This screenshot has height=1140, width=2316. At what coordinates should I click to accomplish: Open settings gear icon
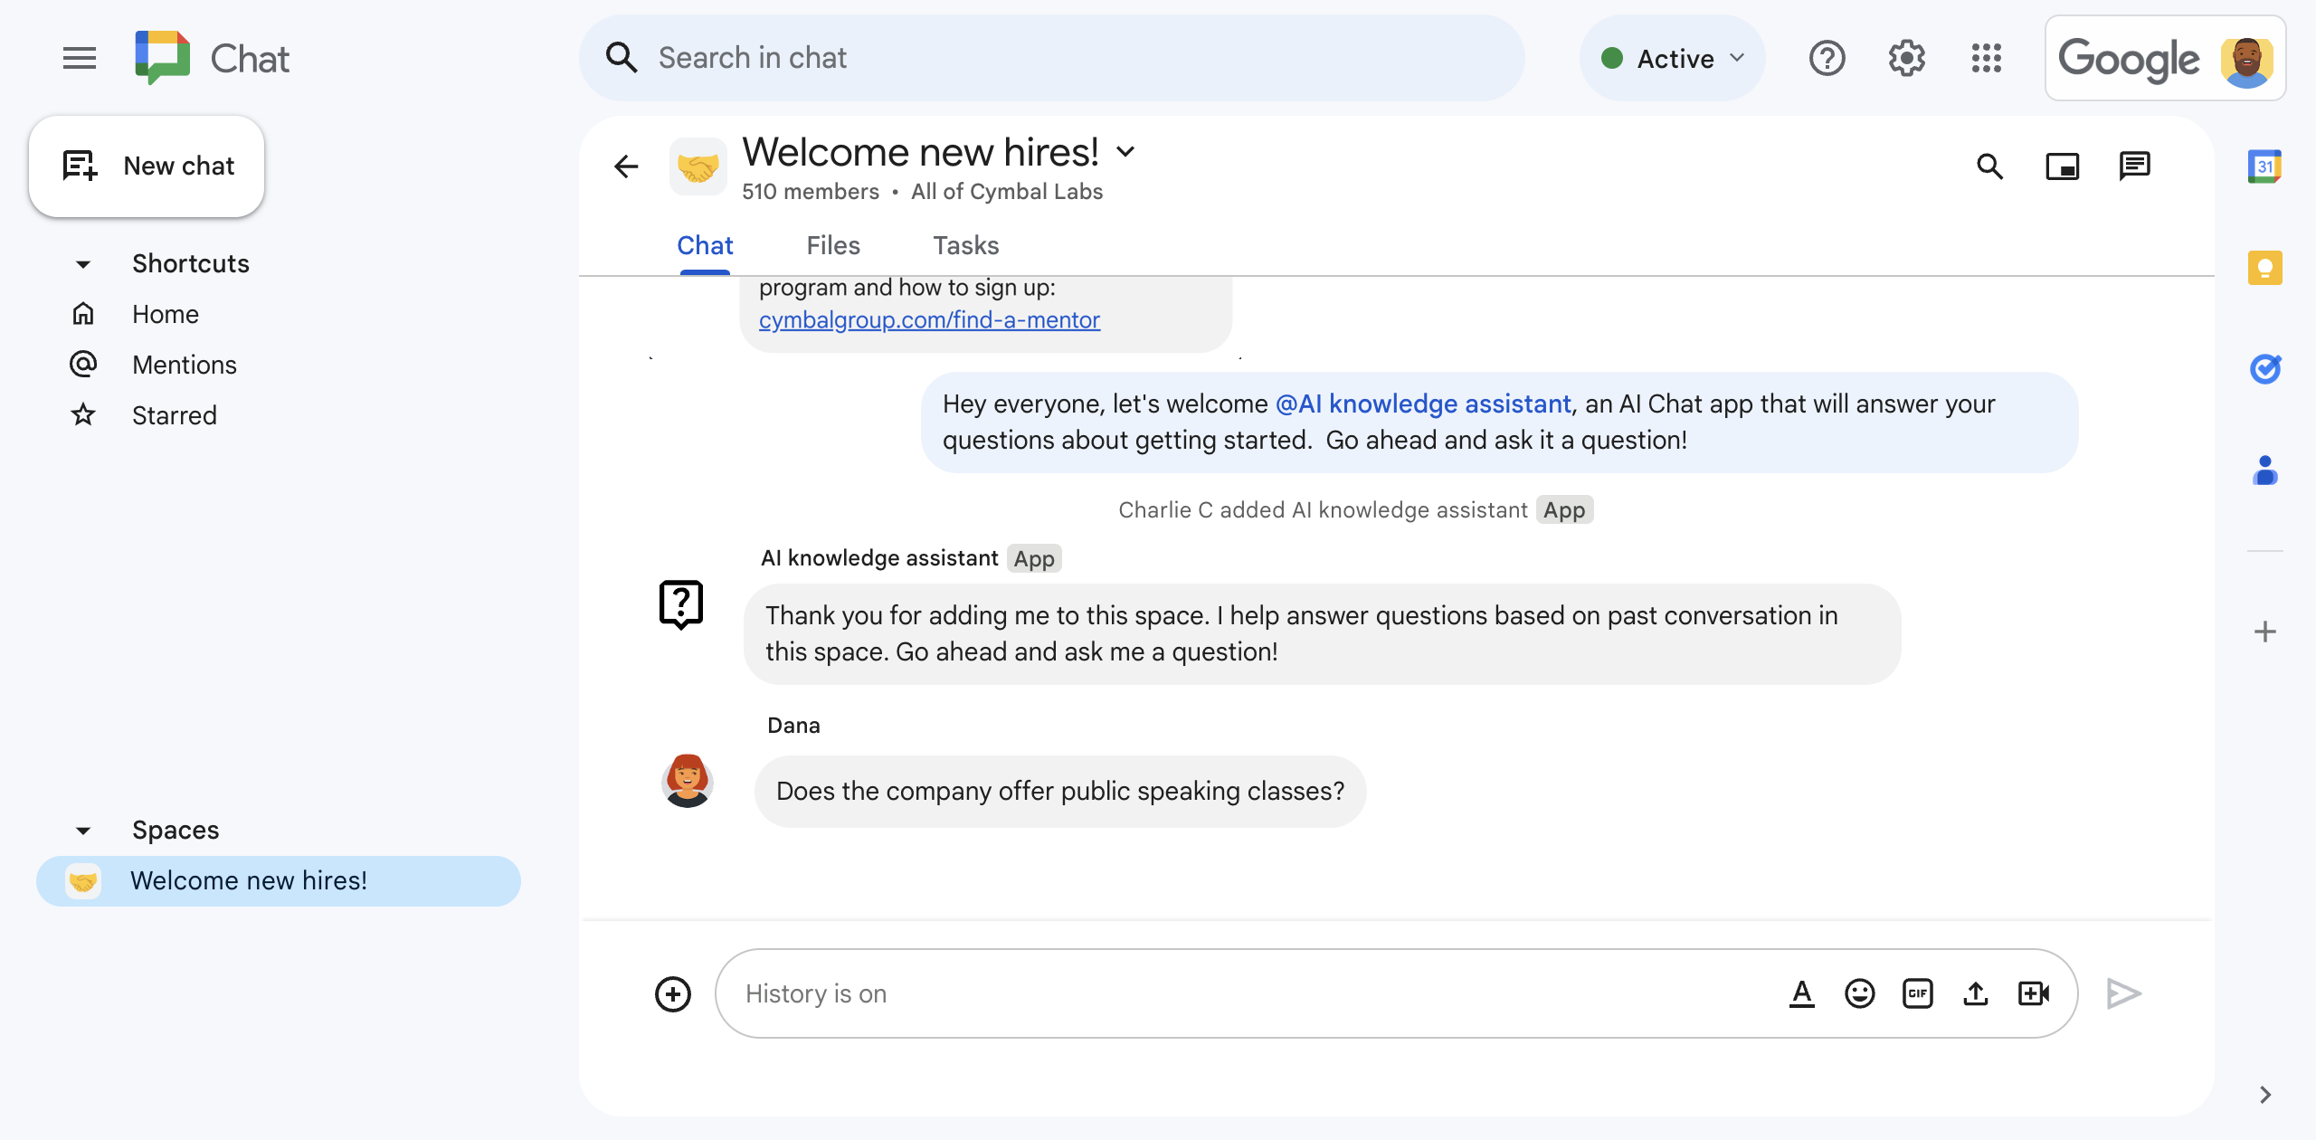pos(1907,58)
